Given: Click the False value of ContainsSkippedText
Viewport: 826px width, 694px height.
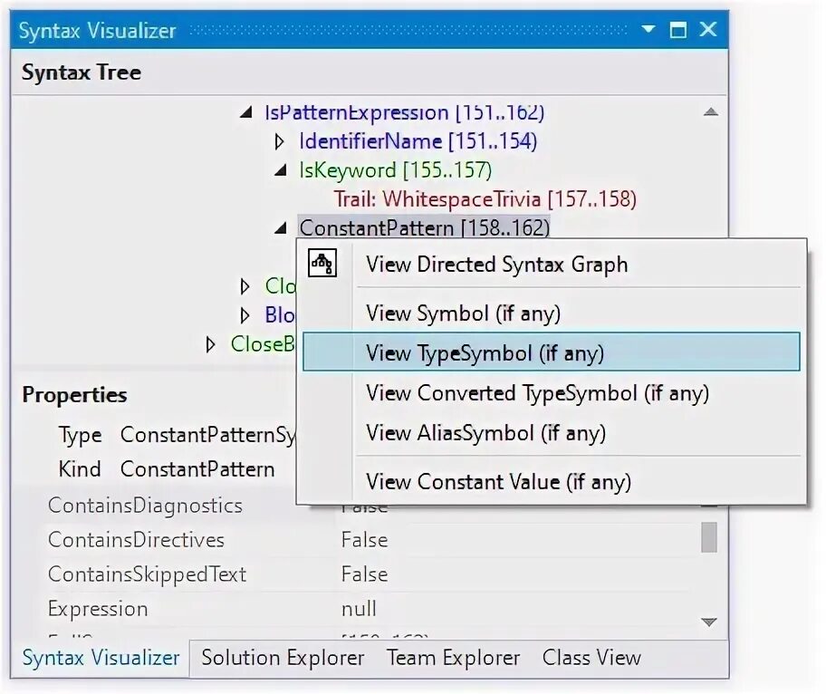Looking at the screenshot, I should (364, 574).
